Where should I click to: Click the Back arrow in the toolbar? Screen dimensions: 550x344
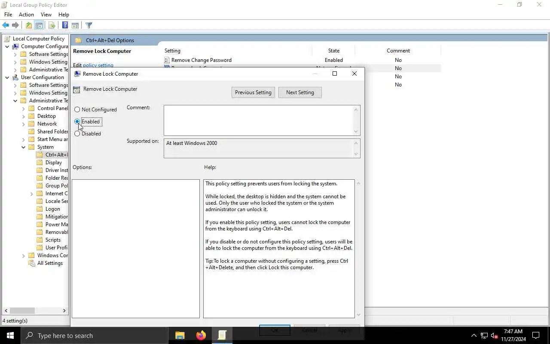[x=6, y=25]
